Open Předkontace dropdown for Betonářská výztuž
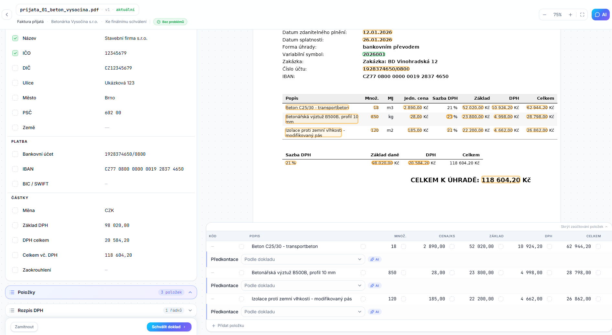Screen dimensions: 612x335 pyautogui.click(x=303, y=285)
